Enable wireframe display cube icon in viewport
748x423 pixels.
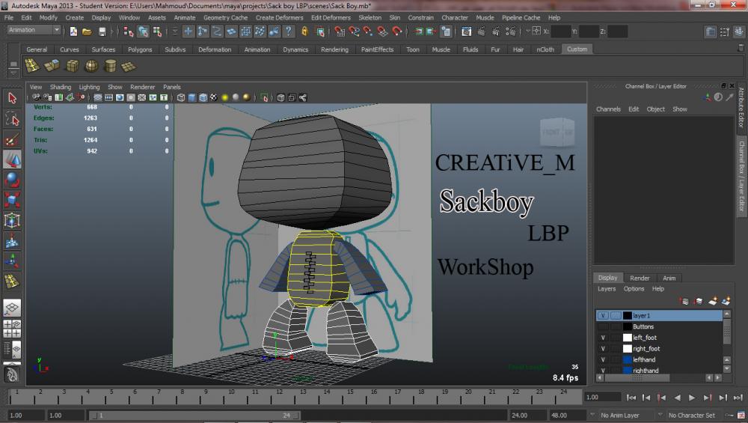point(181,97)
